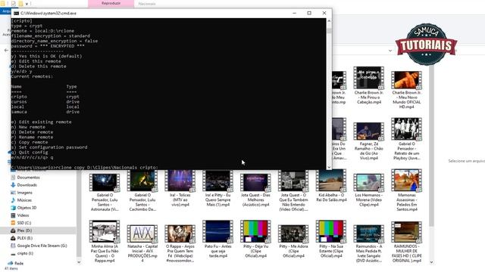Select Pitty - Na Sua Estante video
The height and width of the screenshot is (272, 485).
(x=331, y=240)
